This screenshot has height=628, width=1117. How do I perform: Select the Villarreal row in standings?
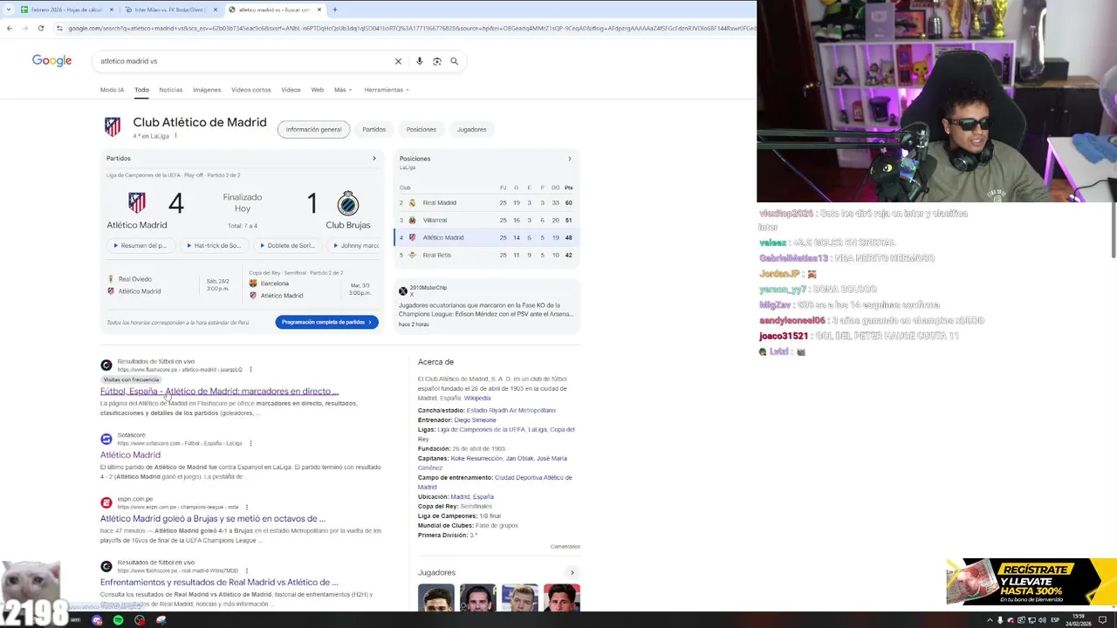point(487,220)
